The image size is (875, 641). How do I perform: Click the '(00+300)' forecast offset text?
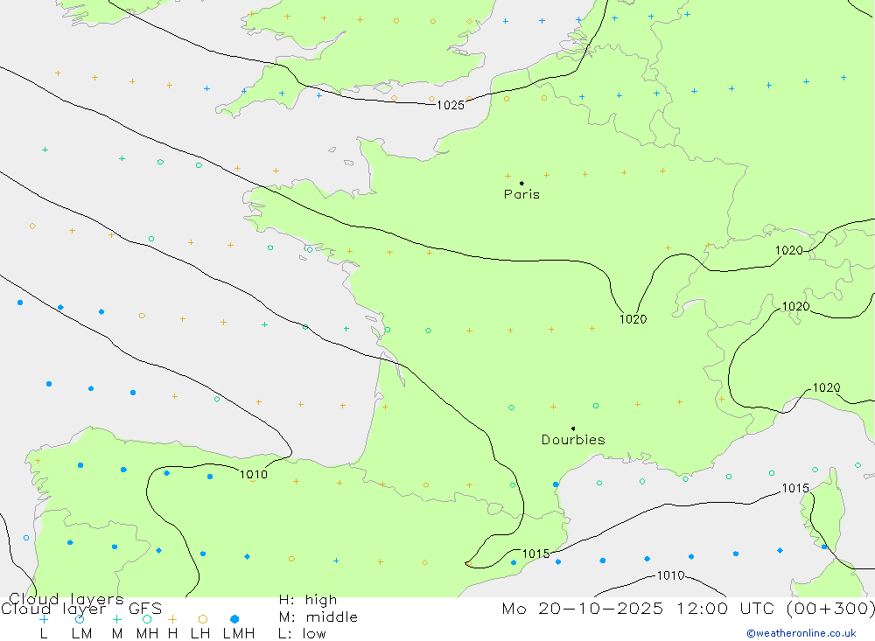(830, 609)
